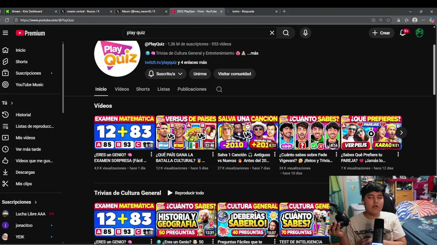Open options for ¿QUÉ PAÍS GANA video
The width and height of the screenshot is (437, 245).
point(213,154)
